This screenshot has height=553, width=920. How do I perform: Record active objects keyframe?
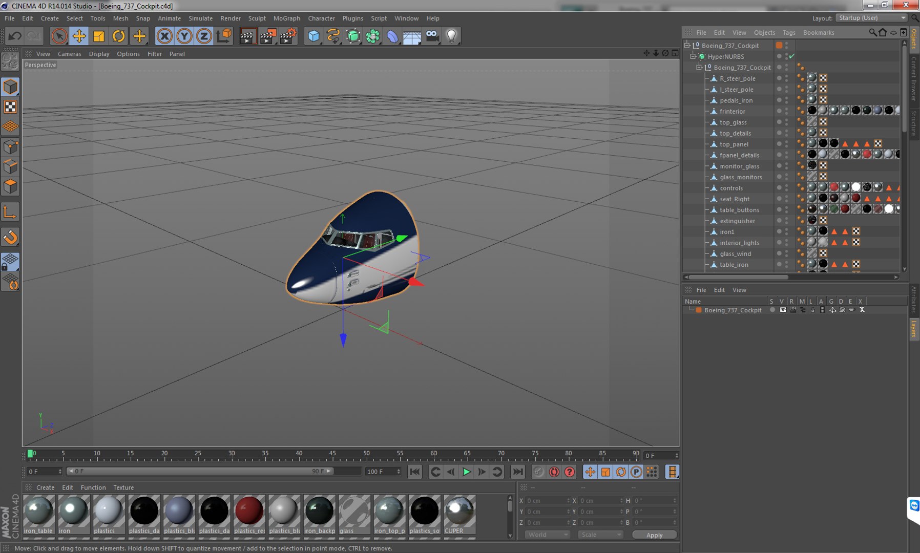click(x=538, y=472)
